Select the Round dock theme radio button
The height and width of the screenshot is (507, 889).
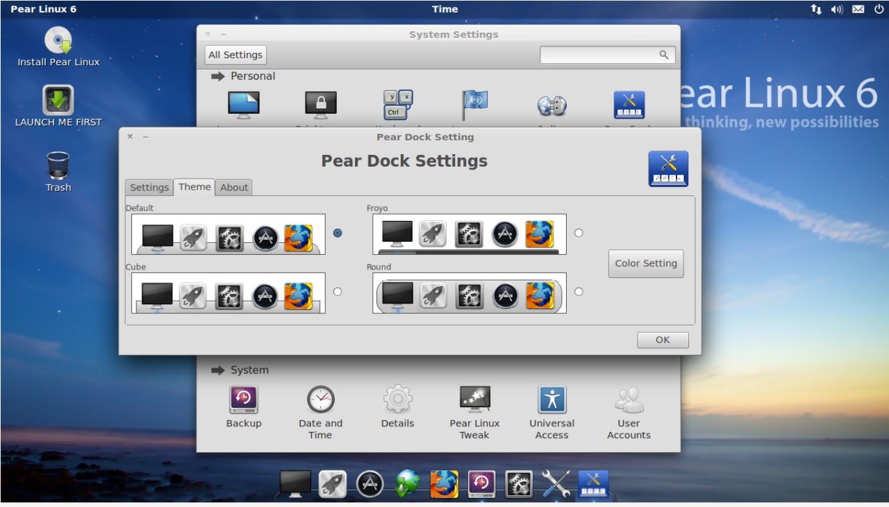click(x=579, y=292)
